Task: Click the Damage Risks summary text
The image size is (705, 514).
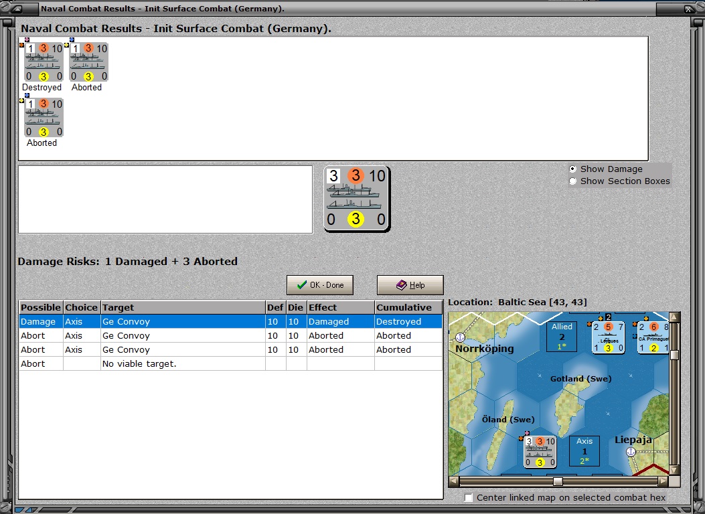Action: coord(127,262)
